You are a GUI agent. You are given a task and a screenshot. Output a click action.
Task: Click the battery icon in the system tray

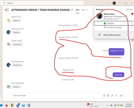(121, 105)
